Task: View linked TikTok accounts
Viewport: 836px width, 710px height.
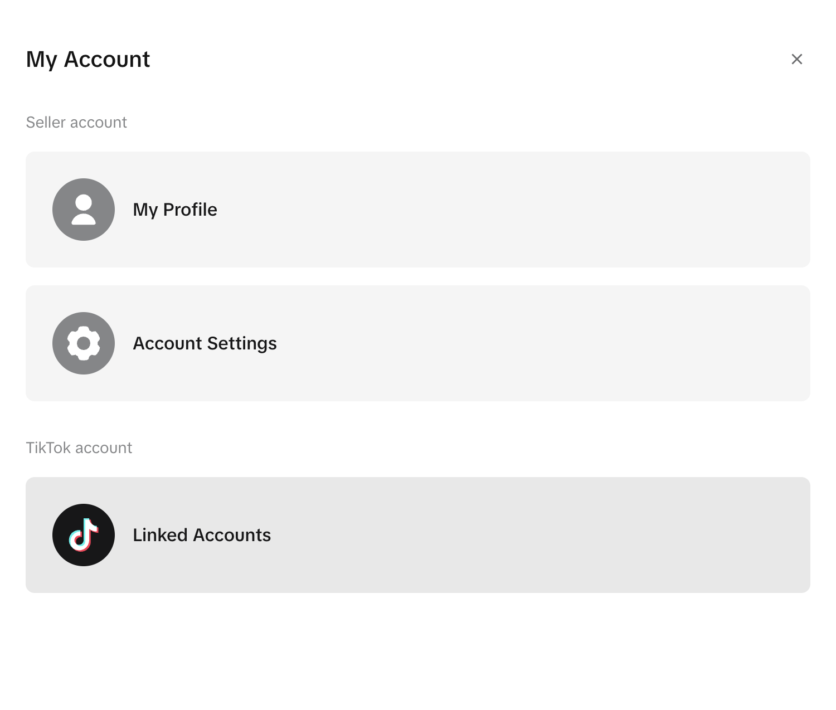Action: pos(418,535)
